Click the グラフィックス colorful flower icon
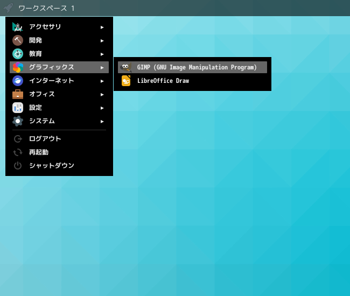This screenshot has width=350, height=296. [18, 67]
